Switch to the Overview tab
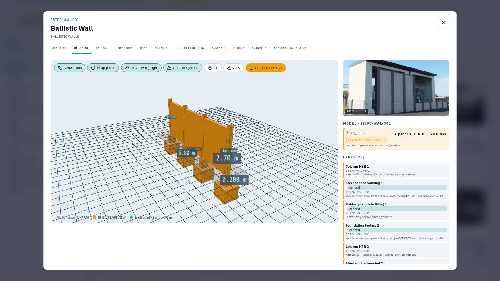Image resolution: width=500 pixels, height=281 pixels. point(59,48)
